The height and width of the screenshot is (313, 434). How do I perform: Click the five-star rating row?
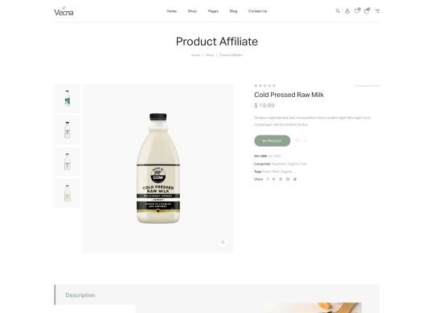265,86
